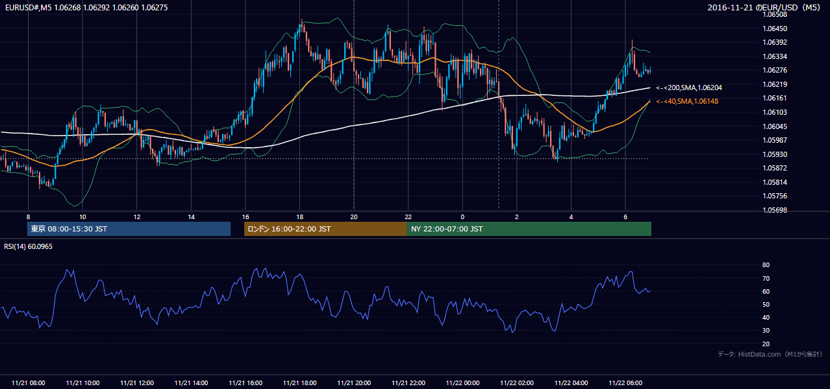This screenshot has width=830, height=389.
Task: Click price axis value 1.06392
Action: pyautogui.click(x=774, y=42)
